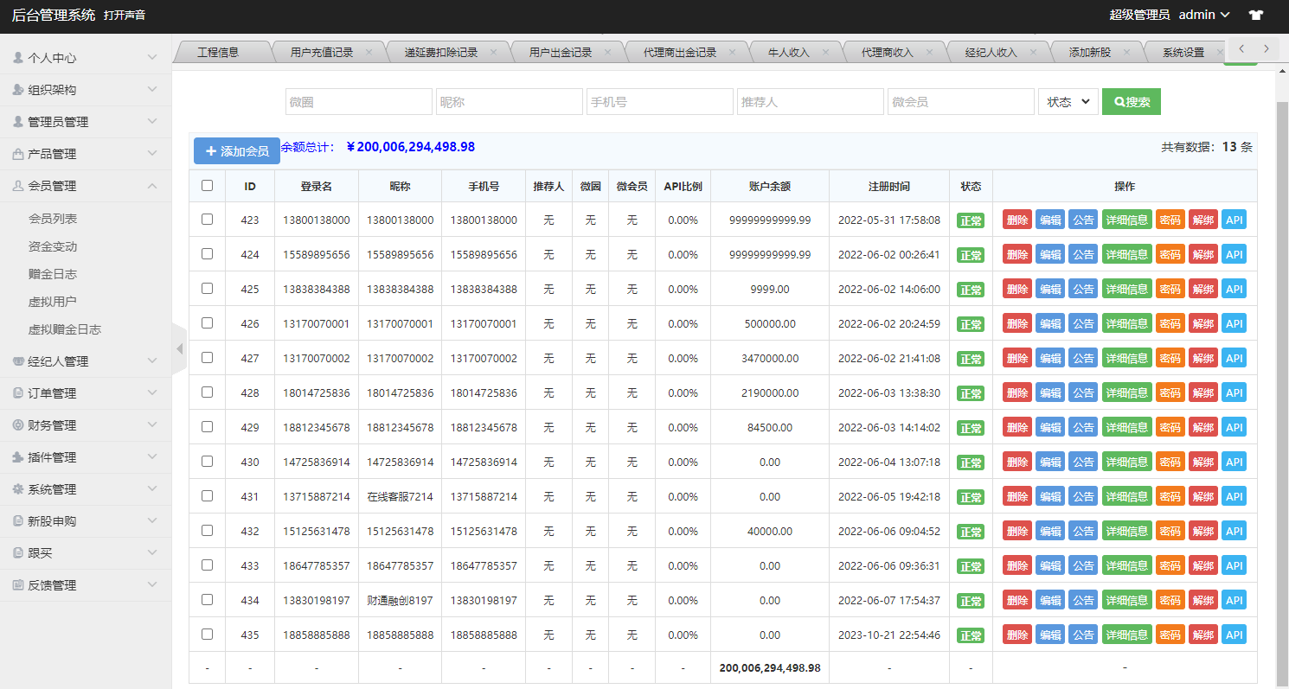Close the 用户充值记录 tab
The height and width of the screenshot is (689, 1289).
[369, 52]
